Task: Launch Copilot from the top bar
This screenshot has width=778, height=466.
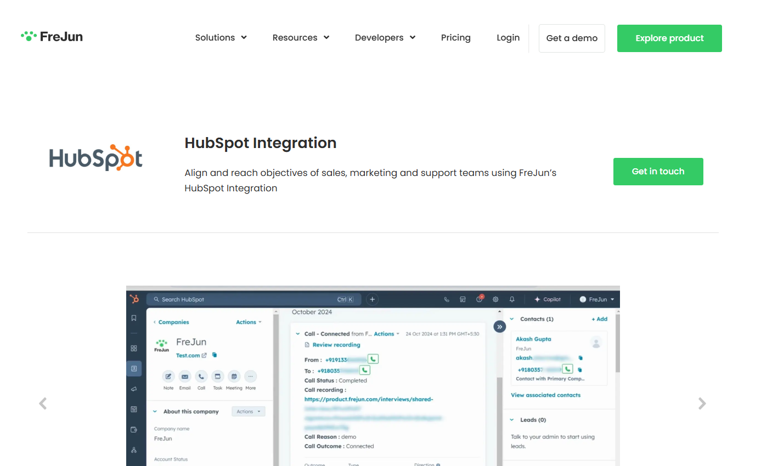Action: click(x=547, y=299)
